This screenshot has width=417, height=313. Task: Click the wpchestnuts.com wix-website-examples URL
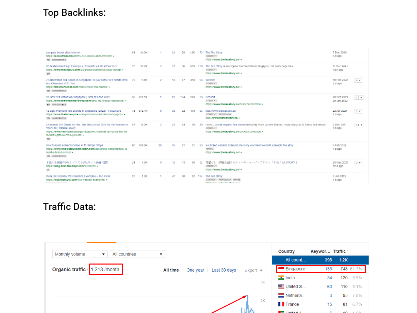[75, 179]
